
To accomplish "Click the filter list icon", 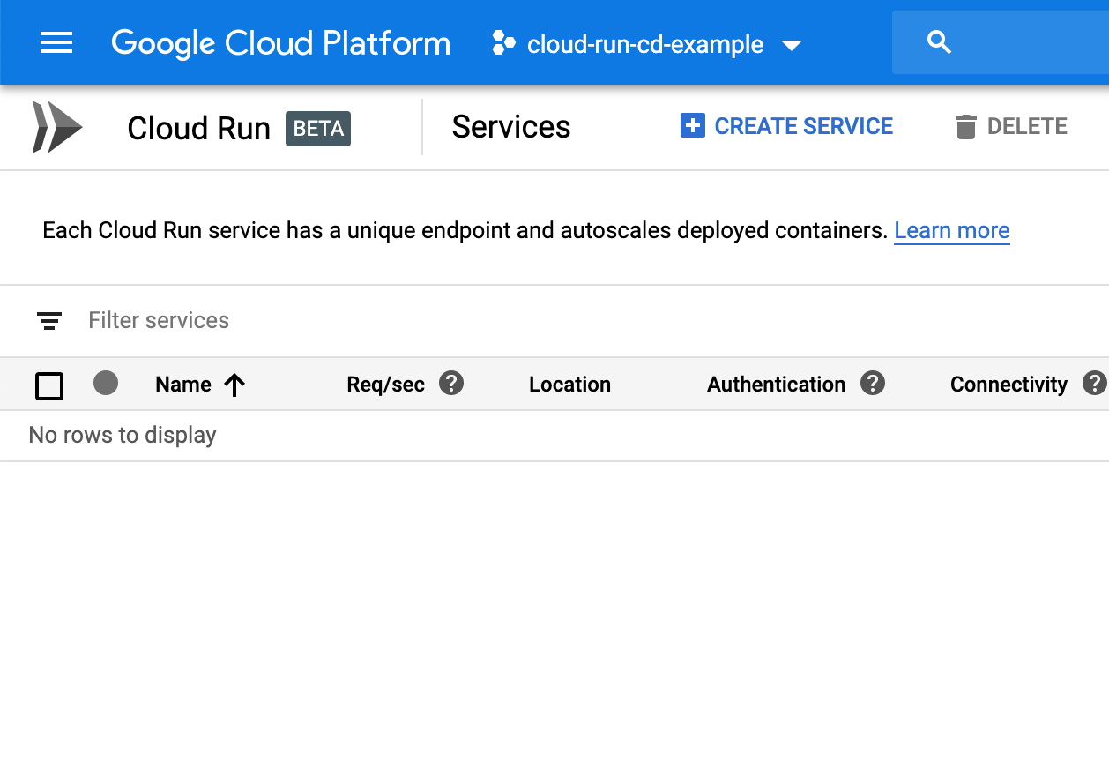I will coord(49,321).
